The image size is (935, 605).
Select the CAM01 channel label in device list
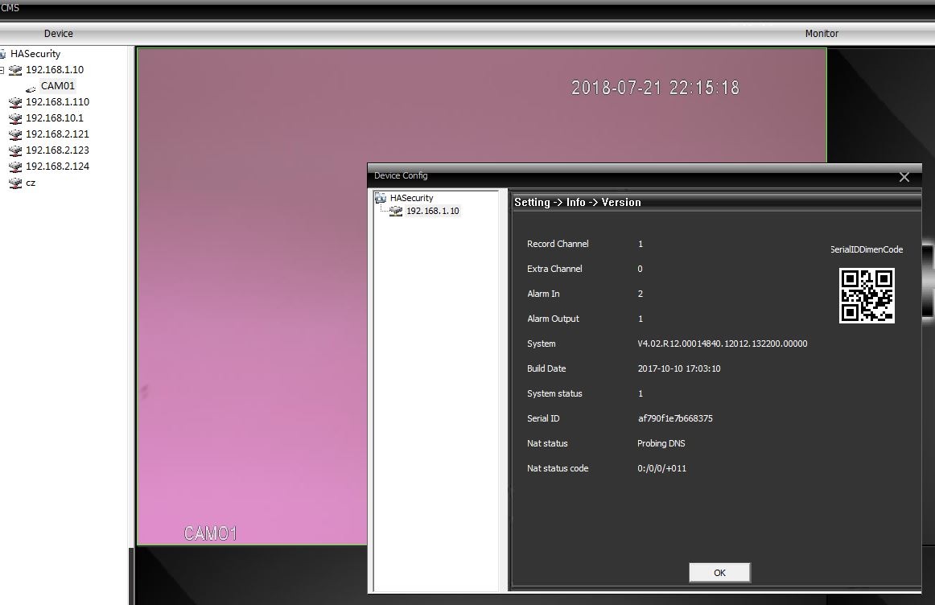coord(58,86)
